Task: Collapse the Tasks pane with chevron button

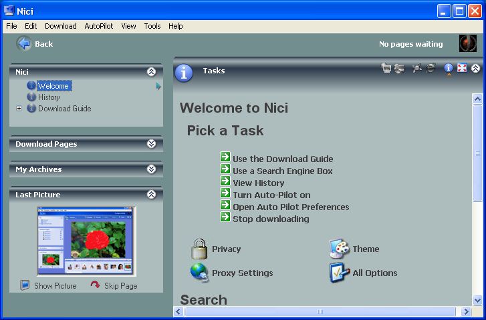Action: pyautogui.click(x=475, y=68)
